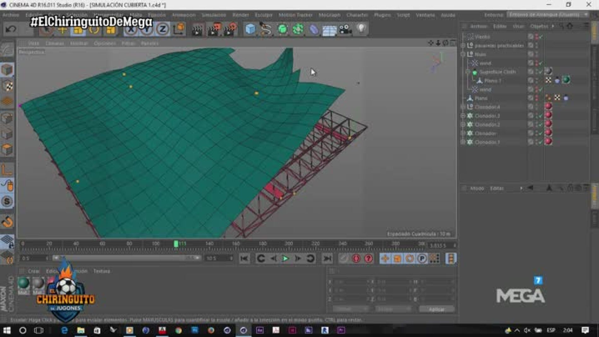Expand the Clonador.4 hierarchy

click(463, 107)
